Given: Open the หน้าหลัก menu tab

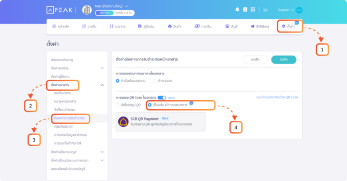Looking at the screenshot, I should tap(61, 27).
